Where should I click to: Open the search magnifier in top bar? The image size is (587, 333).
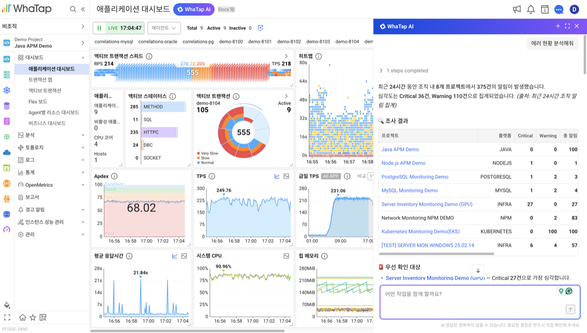73,9
